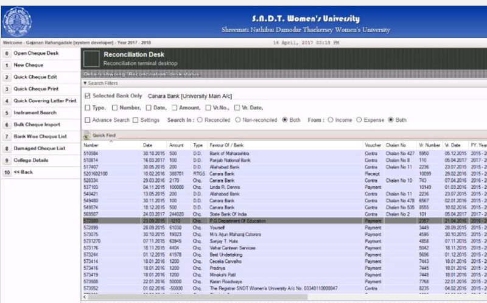
Task: Select Non-reconciled radio option
Action: (238, 120)
